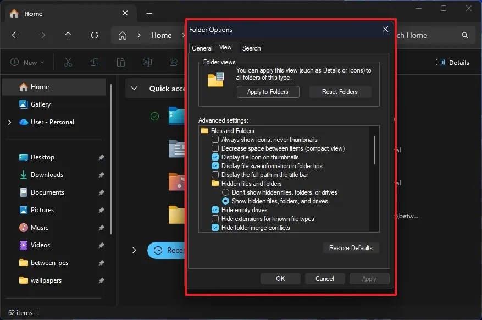The image size is (482, 320).
Task: Select Don't show hidden files, folders, or drives
Action: click(x=225, y=192)
